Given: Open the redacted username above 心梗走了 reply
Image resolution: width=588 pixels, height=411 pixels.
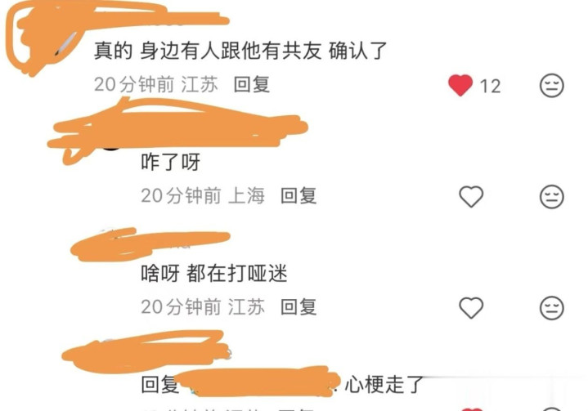Looking at the screenshot, I should 146,352.
